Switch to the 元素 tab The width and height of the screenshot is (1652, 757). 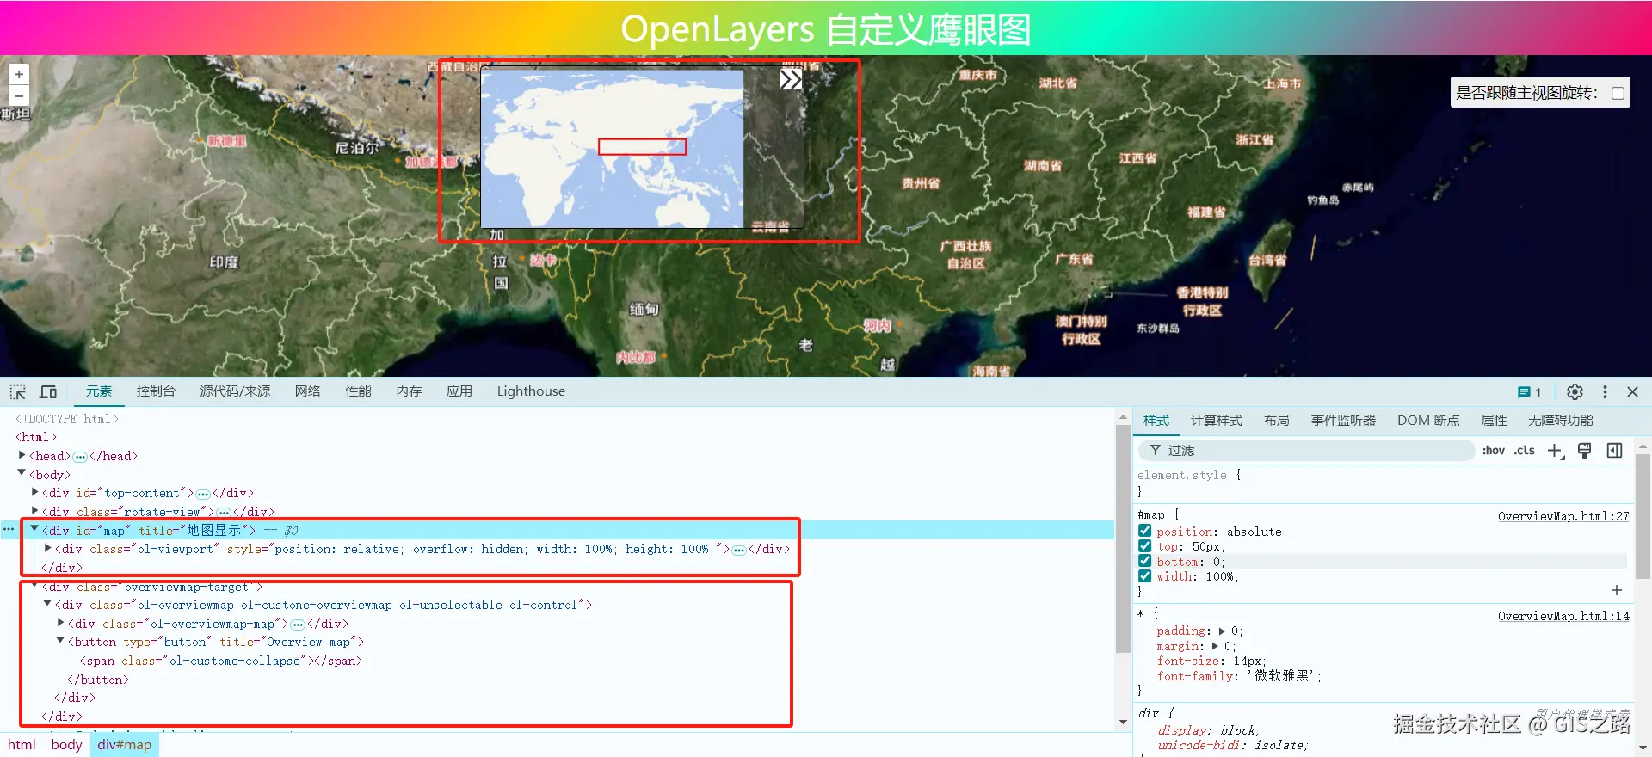[98, 391]
